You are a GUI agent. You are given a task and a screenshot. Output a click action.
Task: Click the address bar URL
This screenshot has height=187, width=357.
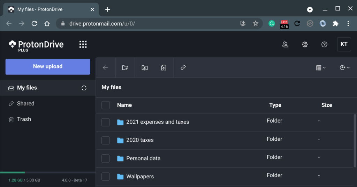[x=102, y=24]
